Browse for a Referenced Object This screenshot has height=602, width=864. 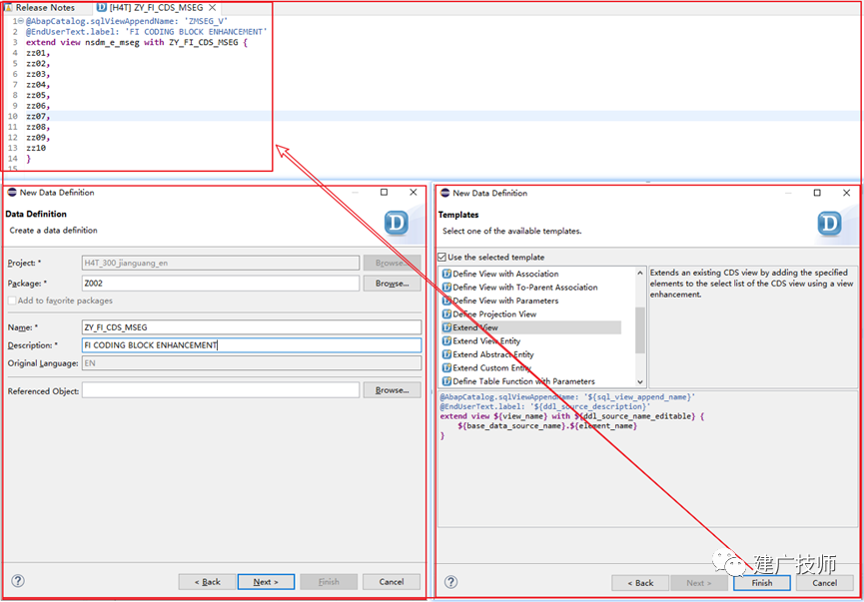pos(392,390)
